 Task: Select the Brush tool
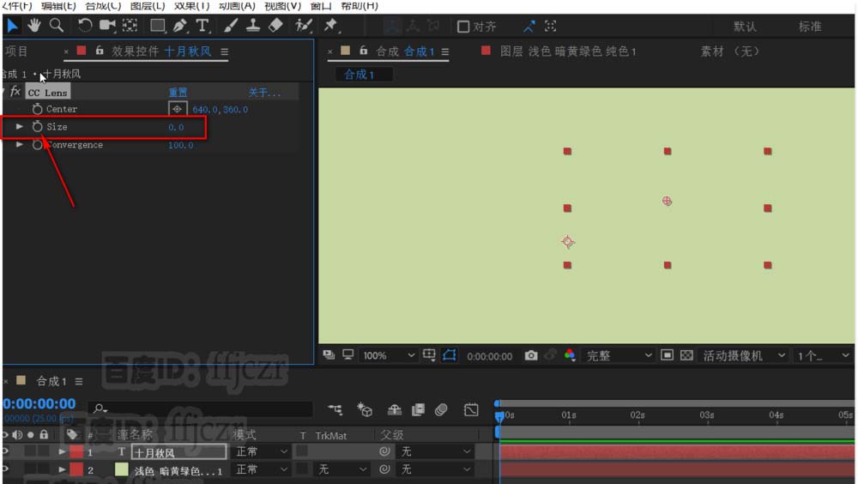(x=230, y=25)
